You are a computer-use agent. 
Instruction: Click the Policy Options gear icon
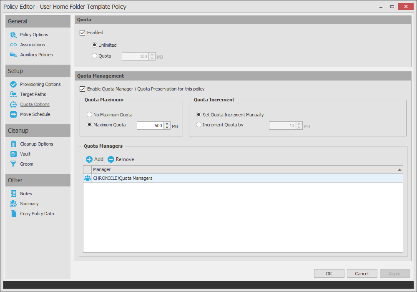(x=13, y=35)
